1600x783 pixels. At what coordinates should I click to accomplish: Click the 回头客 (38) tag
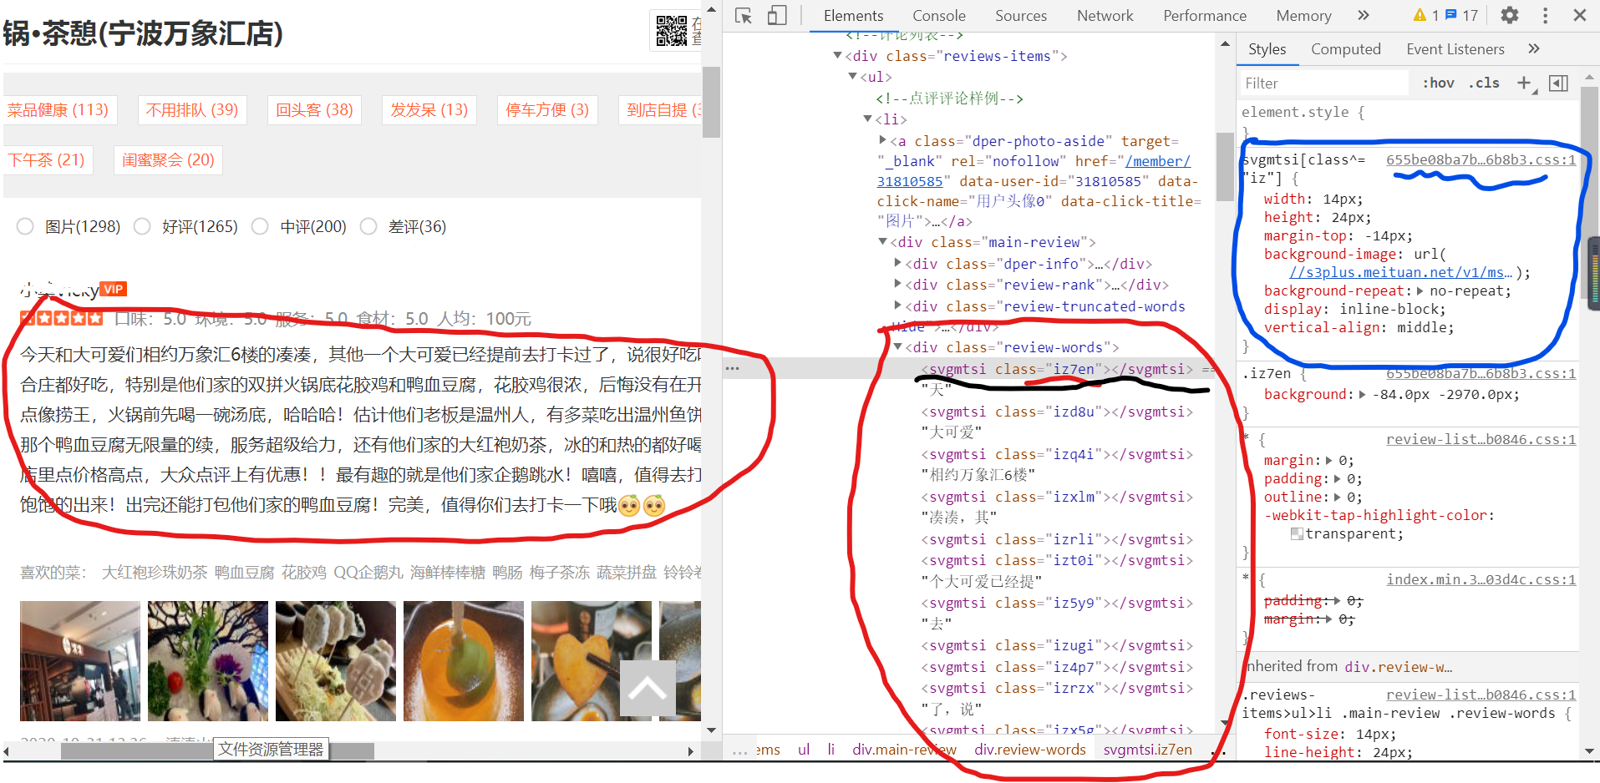point(314,109)
